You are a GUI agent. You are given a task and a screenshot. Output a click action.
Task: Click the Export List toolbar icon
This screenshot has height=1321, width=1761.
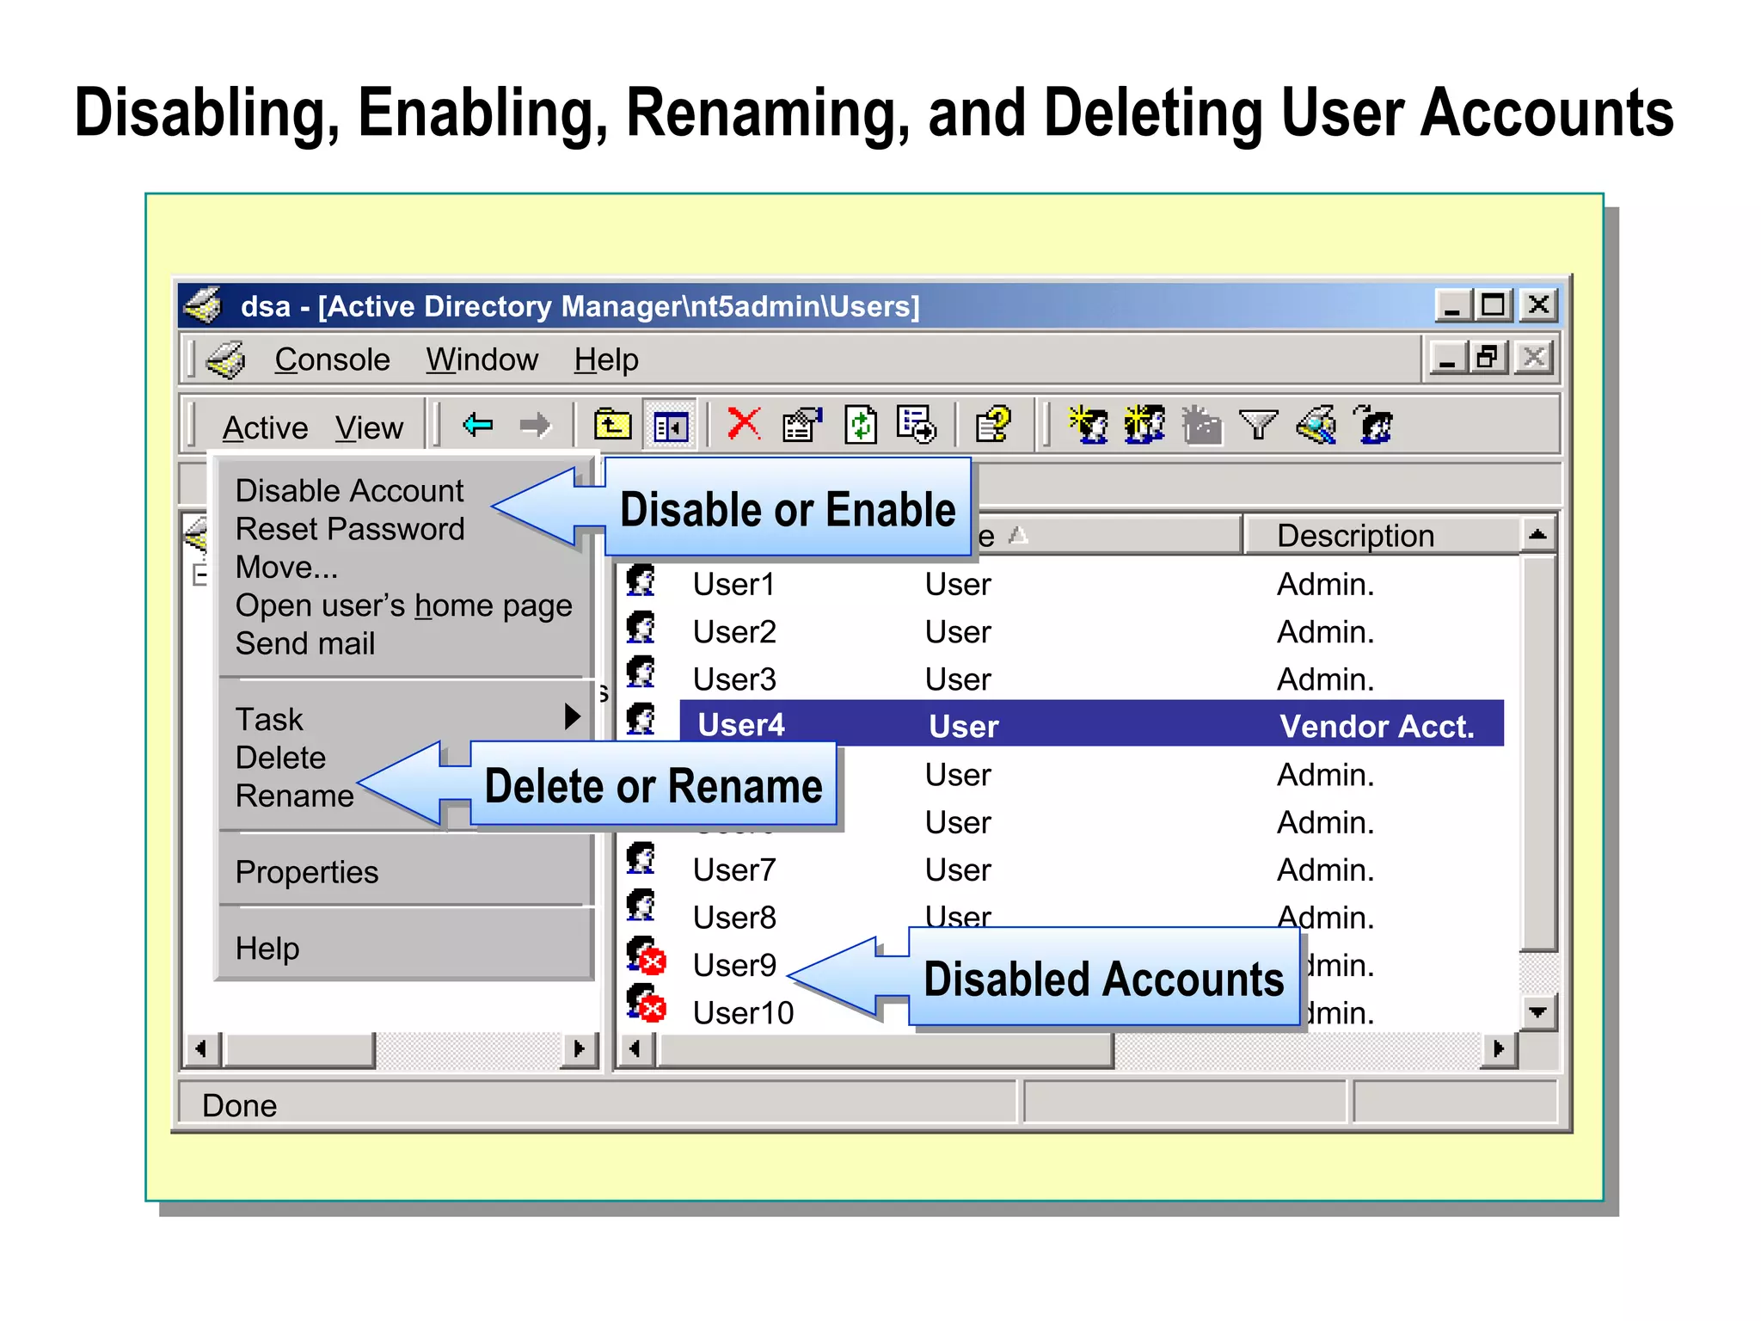(x=917, y=425)
